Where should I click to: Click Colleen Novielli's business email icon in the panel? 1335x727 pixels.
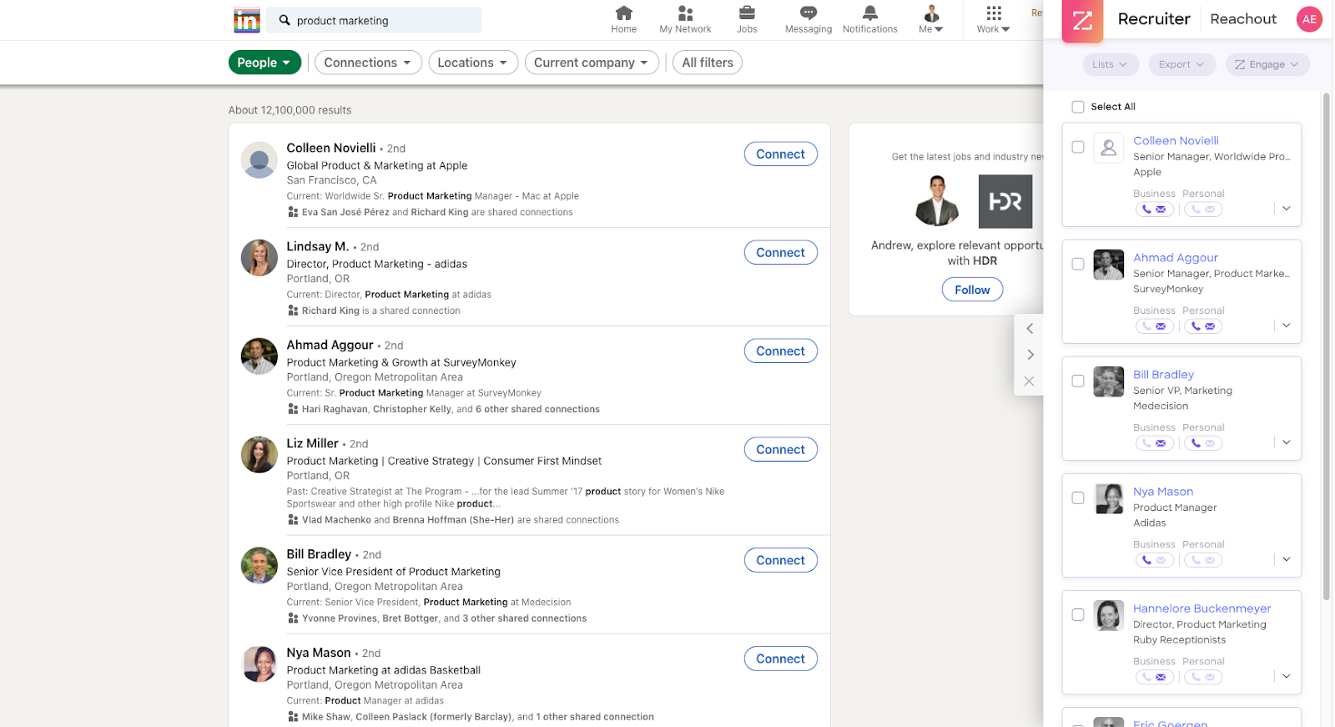[x=1161, y=210]
